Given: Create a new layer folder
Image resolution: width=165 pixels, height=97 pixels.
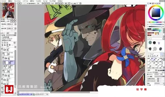Looking at the screenshot, I should 7,43.
